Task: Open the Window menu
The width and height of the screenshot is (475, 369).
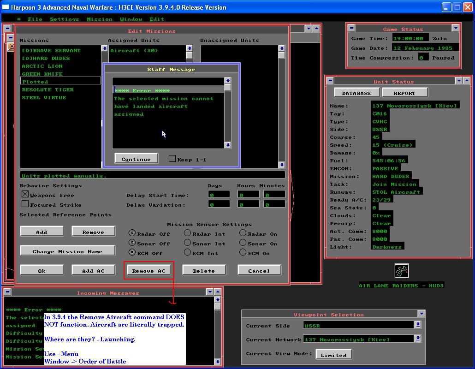Action: click(131, 19)
